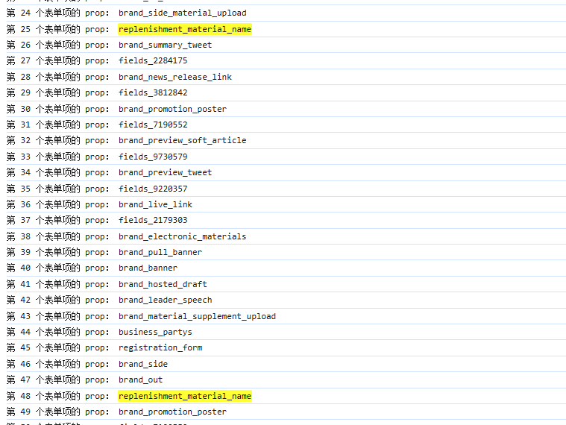Click the highlighted replenishment_material_name on line 48
This screenshot has height=425, width=566.
coord(184,396)
